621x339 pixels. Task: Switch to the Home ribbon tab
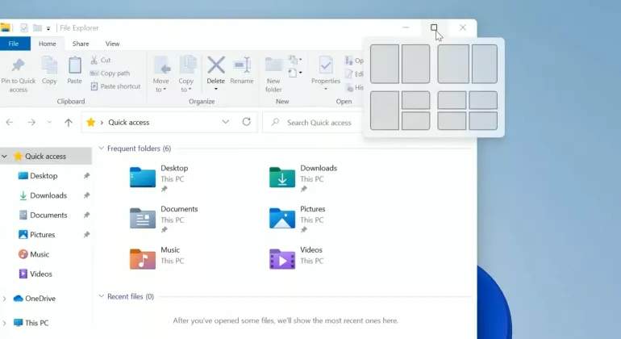[x=47, y=44]
